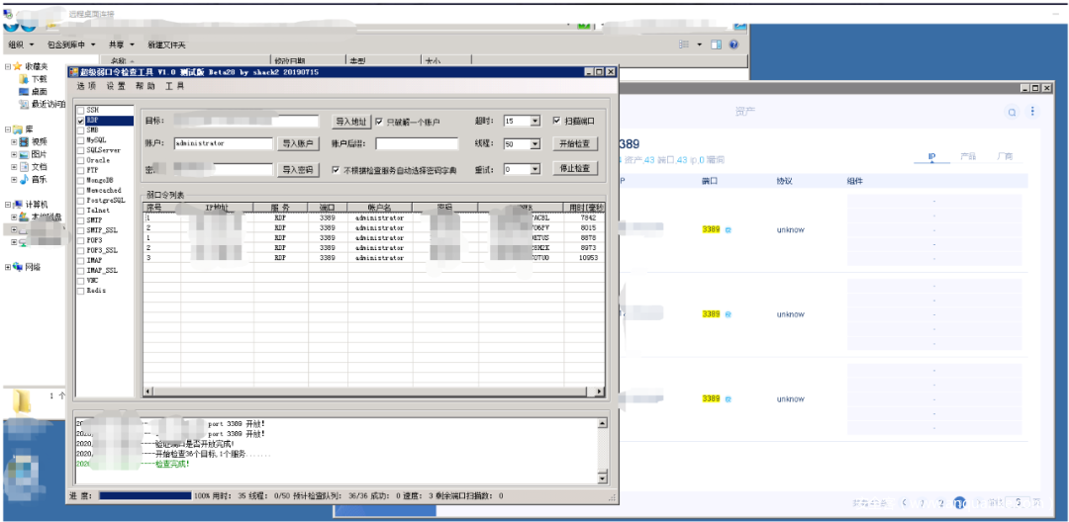Screen dimensions: 1069x522
Task: Click the 账户后缀 input field
Action: (416, 144)
